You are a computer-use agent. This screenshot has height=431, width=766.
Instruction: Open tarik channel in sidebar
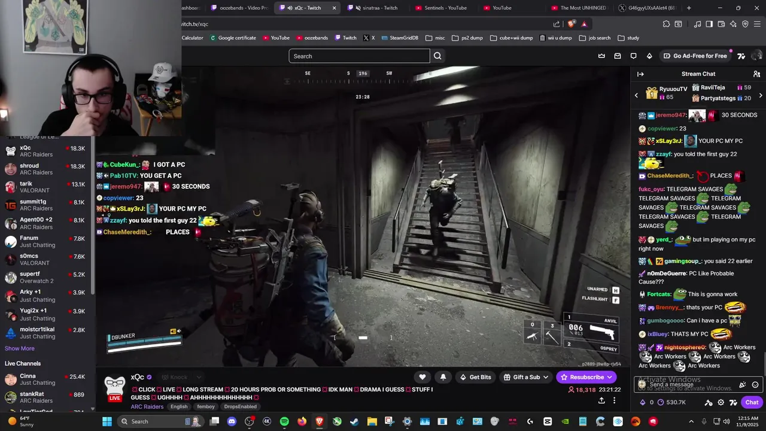pyautogui.click(x=47, y=187)
